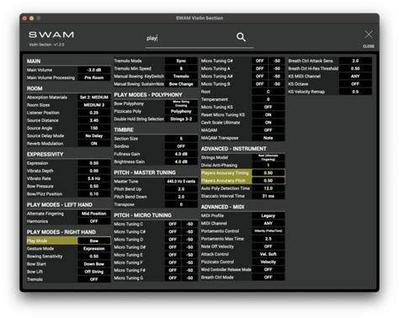Image resolution: width=399 pixels, height=318 pixels.
Task: Select the highlighted Play Mode label
Action: 52,241
